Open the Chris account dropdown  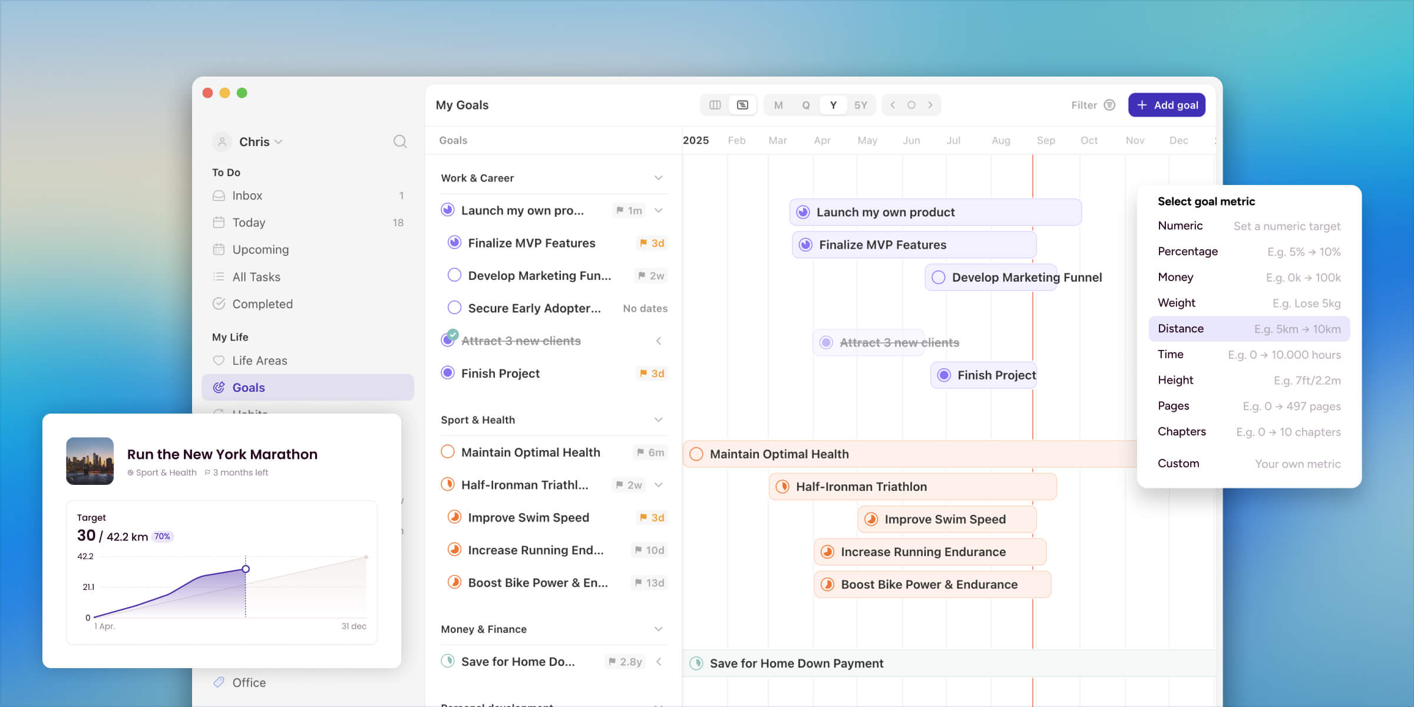260,141
